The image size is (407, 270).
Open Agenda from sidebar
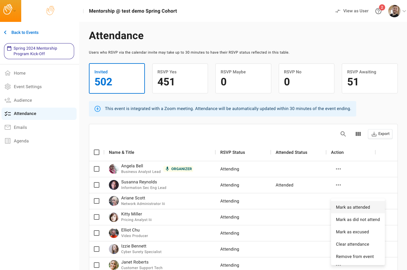21,141
